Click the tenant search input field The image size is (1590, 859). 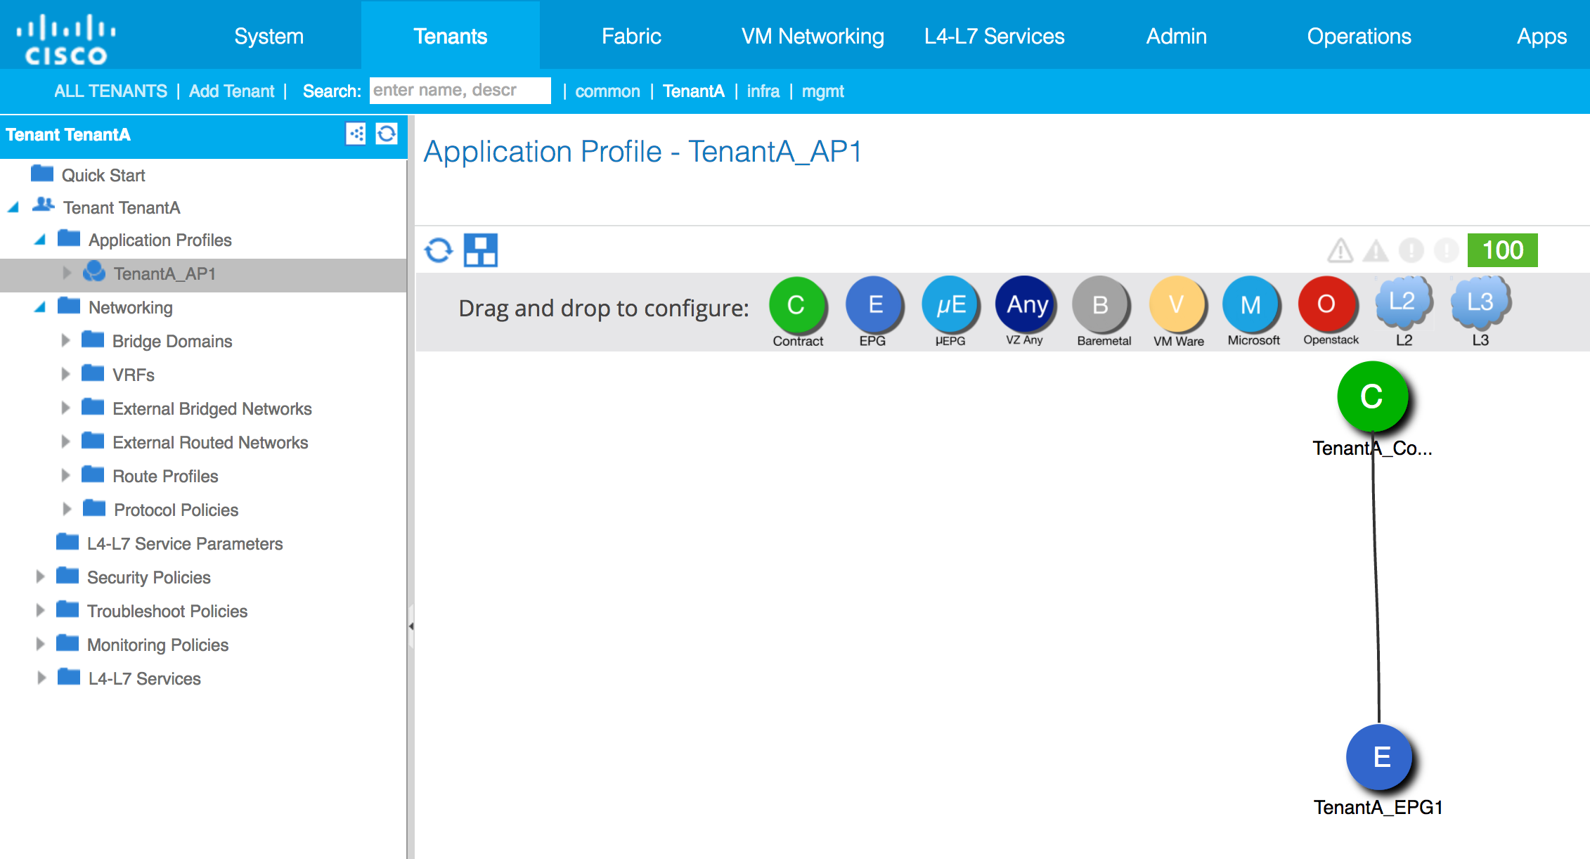coord(460,90)
